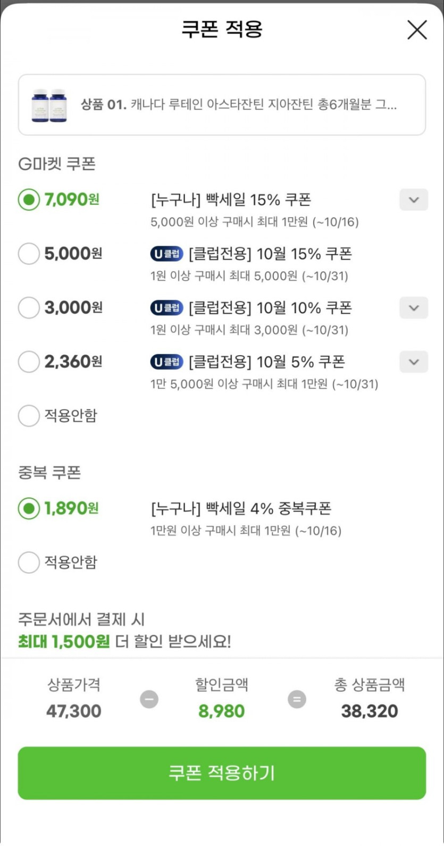The height and width of the screenshot is (846, 444).
Task: Select 적용안함 under G마켓 쿠폰
Action: coord(29,416)
